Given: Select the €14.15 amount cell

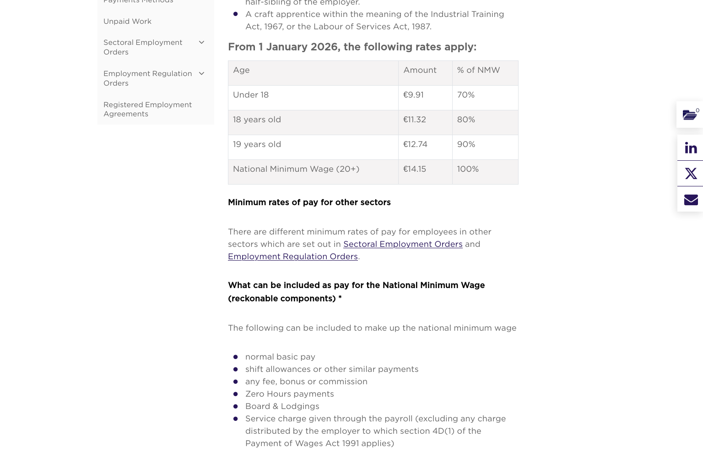Looking at the screenshot, I should pos(425,172).
